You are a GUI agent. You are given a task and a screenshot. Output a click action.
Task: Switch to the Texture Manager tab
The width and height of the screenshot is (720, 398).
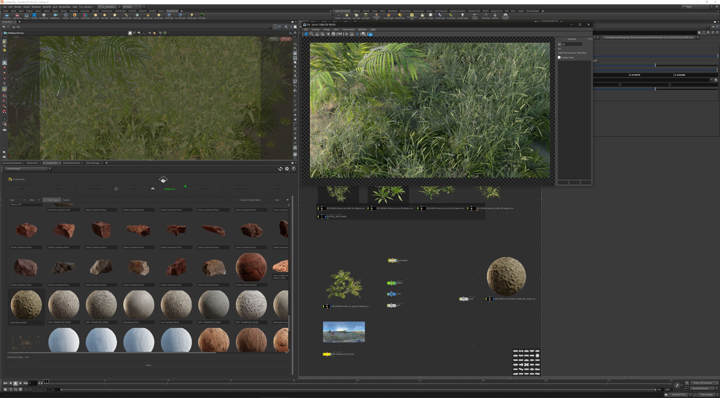click(92, 163)
